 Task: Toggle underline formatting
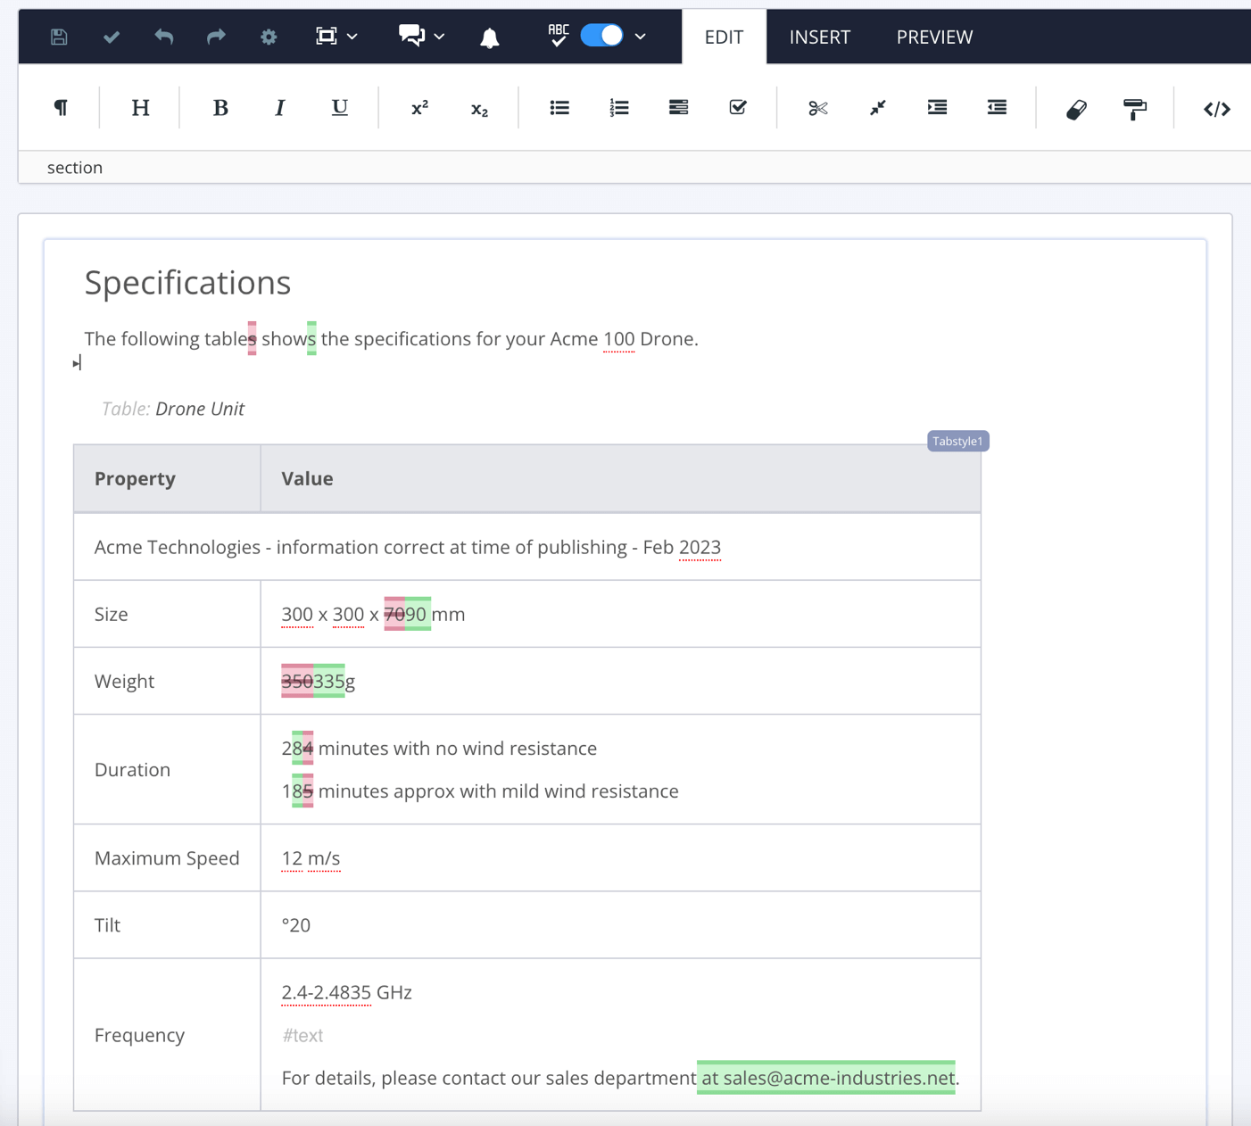(x=339, y=107)
